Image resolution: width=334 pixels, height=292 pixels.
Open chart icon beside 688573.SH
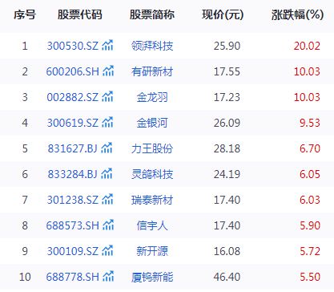point(108,225)
